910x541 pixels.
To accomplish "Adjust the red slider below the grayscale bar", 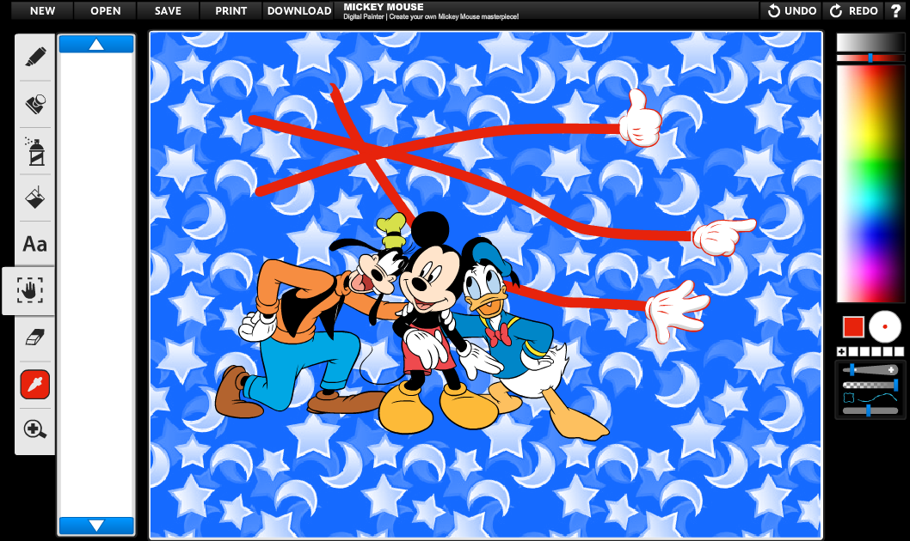I will 870,58.
